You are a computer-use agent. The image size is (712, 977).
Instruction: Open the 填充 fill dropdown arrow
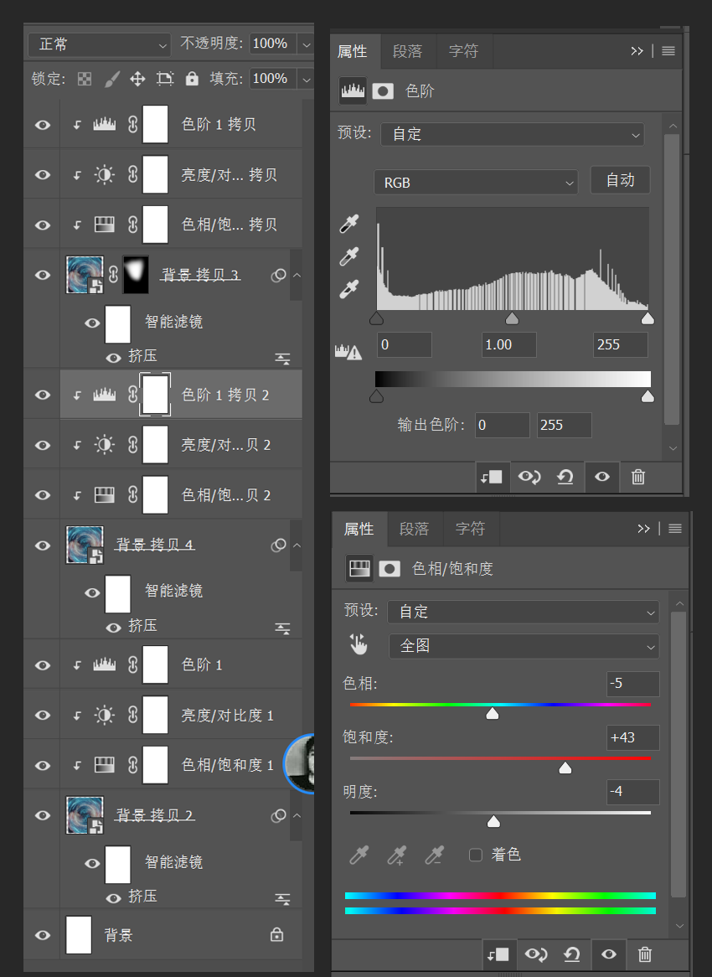(306, 79)
